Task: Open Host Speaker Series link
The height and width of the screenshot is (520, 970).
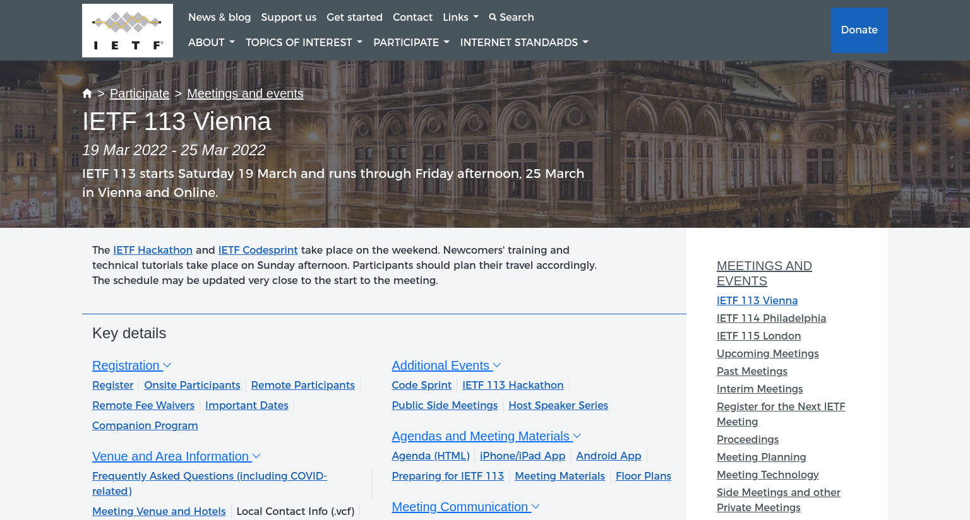Action: (558, 405)
